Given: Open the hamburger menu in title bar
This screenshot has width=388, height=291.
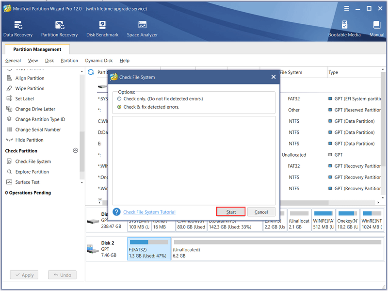Looking at the screenshot, I should coord(346,9).
